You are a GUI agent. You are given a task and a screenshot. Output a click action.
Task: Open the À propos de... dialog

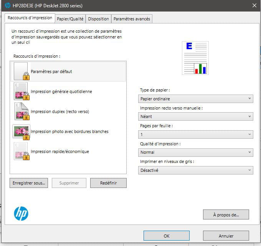point(226,214)
